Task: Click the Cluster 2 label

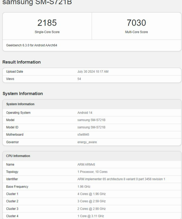Action: click(x=12, y=201)
